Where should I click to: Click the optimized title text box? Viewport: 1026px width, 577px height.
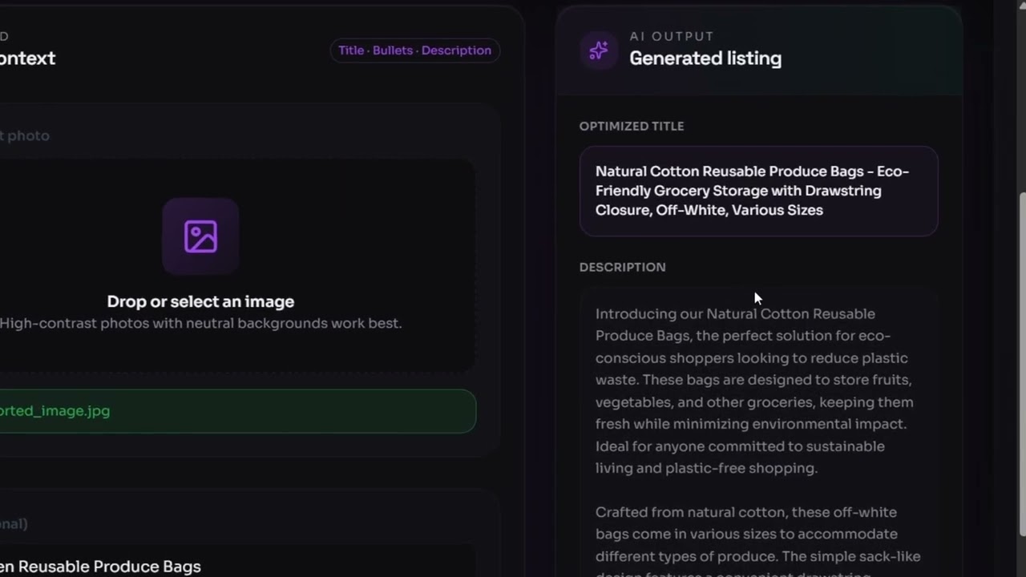click(758, 191)
